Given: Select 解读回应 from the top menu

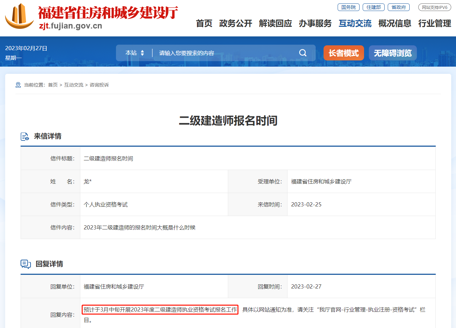Looking at the screenshot, I should click(275, 23).
